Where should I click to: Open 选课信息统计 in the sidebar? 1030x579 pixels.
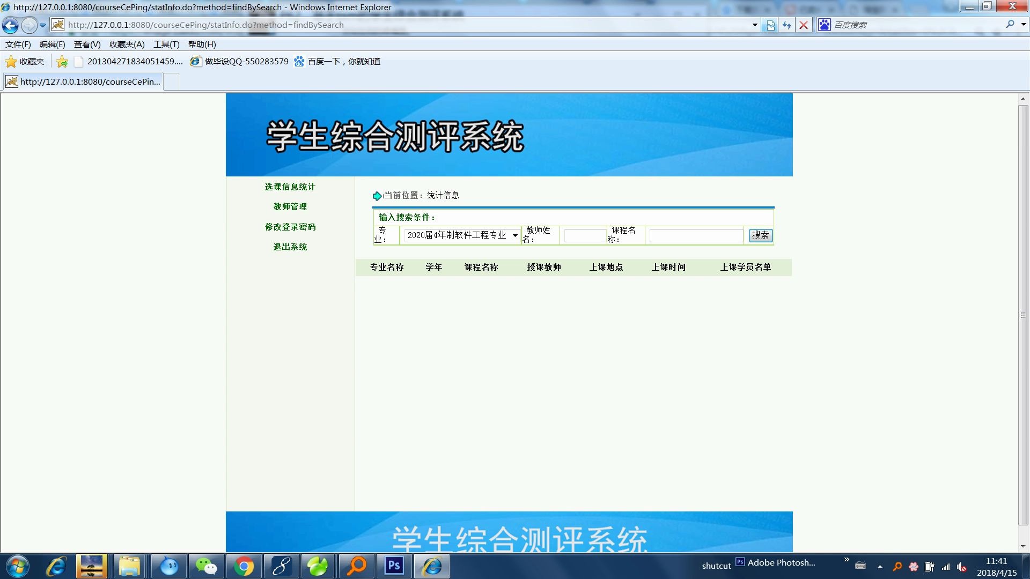click(289, 187)
